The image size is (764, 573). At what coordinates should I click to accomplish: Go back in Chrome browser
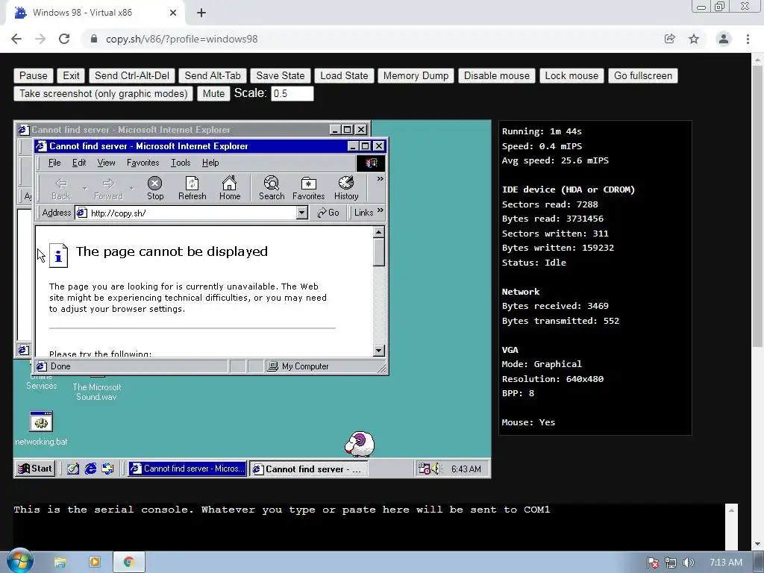click(16, 39)
